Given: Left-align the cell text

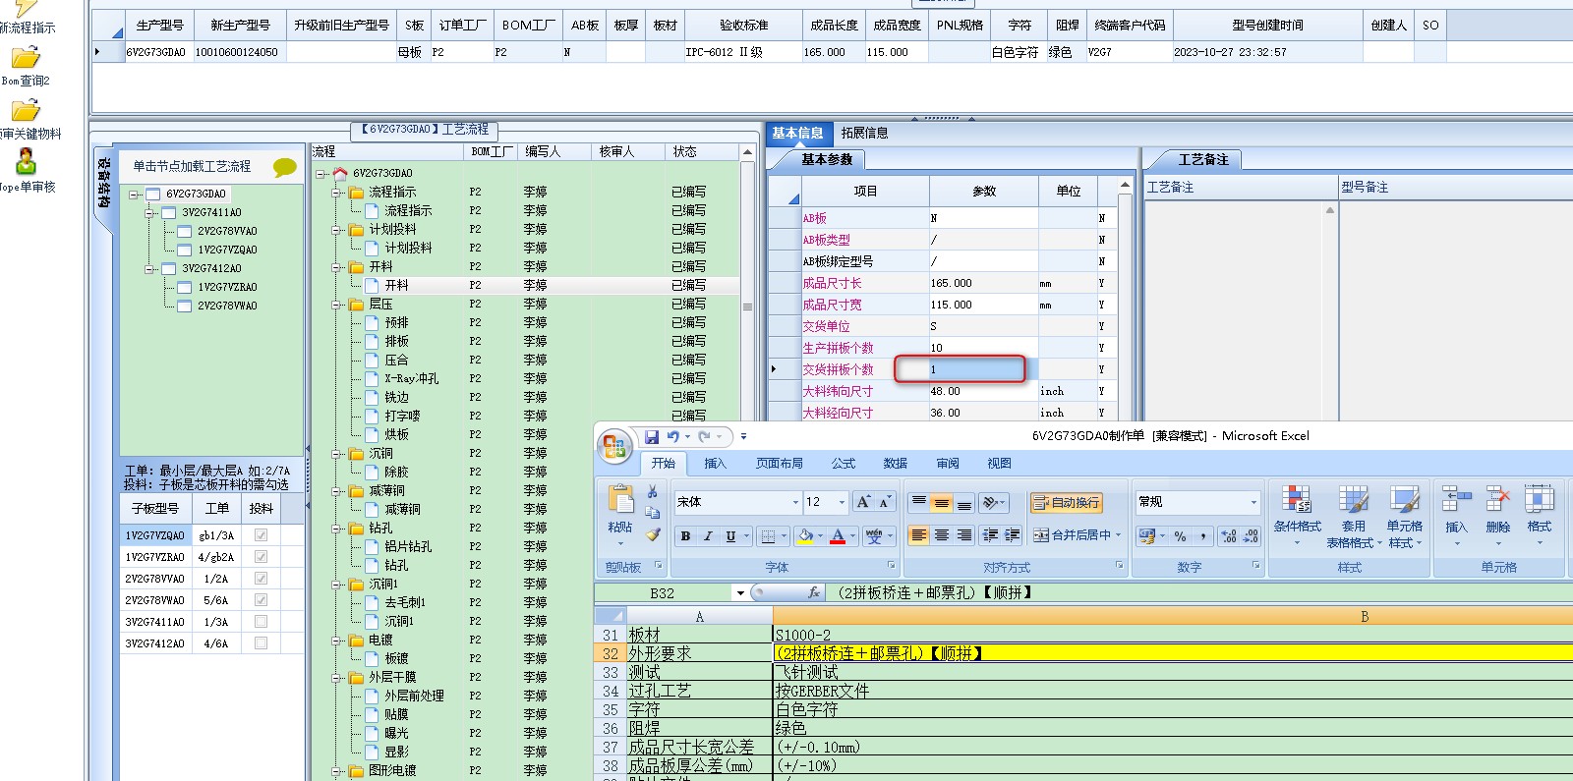Looking at the screenshot, I should (918, 535).
